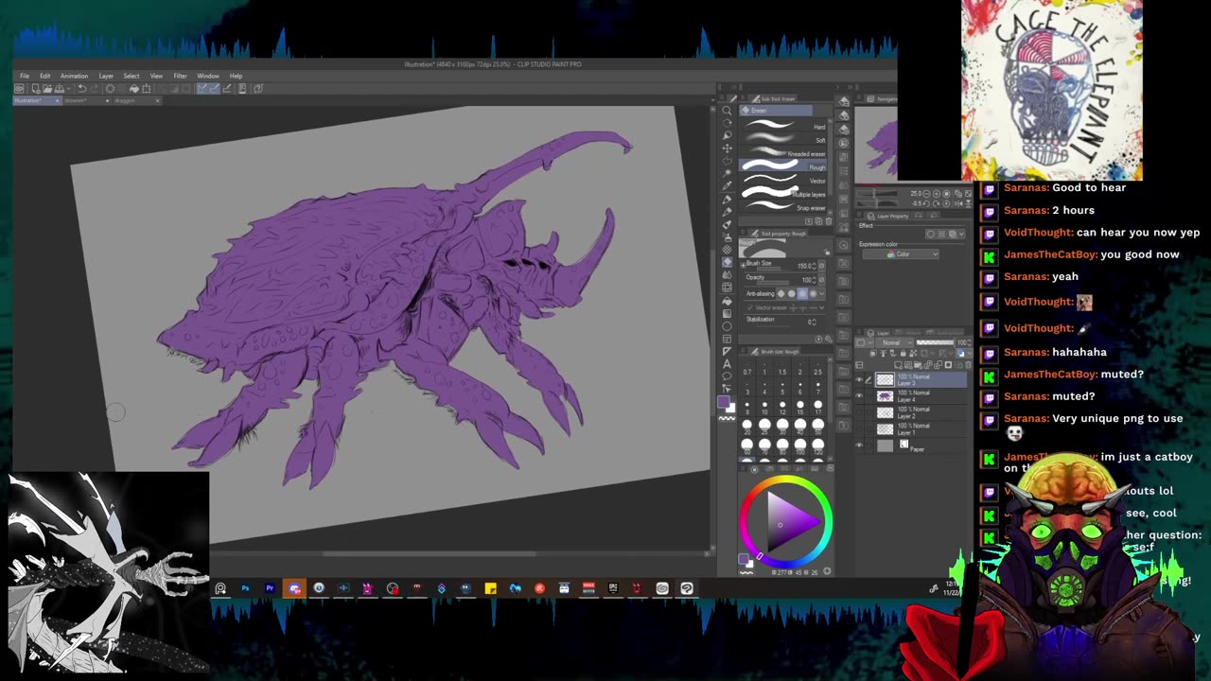Click the Save icon in command bar

pyautogui.click(x=59, y=89)
